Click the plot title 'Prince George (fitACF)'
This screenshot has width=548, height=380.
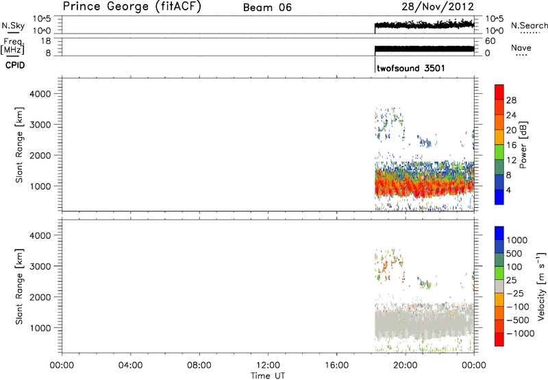click(x=132, y=7)
